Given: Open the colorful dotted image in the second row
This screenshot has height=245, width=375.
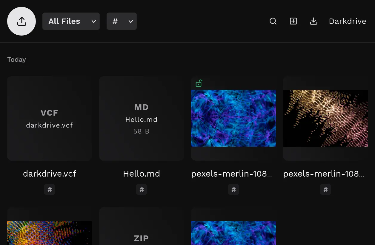Looking at the screenshot, I should (x=49, y=233).
